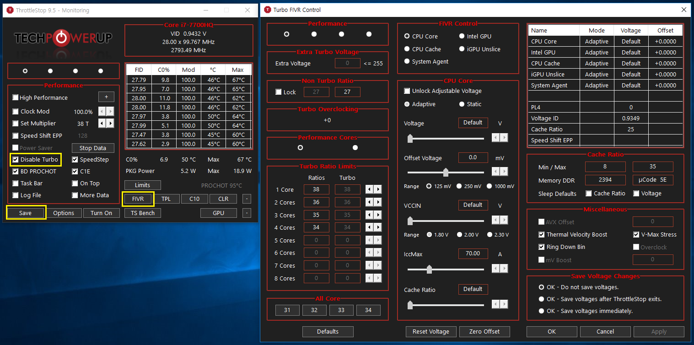Toggle the Thermal Velocity Boost checkbox
The image size is (694, 345).
coord(542,234)
